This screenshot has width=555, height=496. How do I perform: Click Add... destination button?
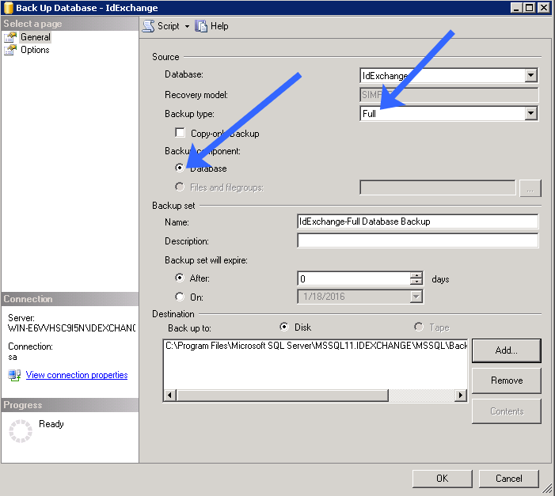coord(506,350)
